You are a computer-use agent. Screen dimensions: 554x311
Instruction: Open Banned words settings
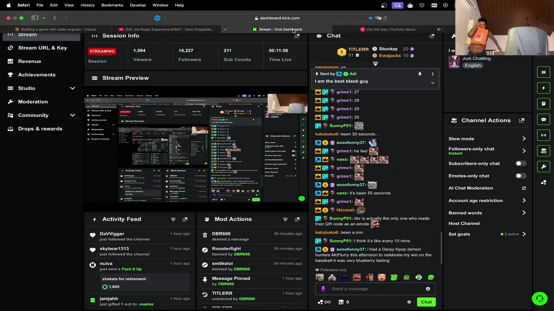[x=487, y=213]
